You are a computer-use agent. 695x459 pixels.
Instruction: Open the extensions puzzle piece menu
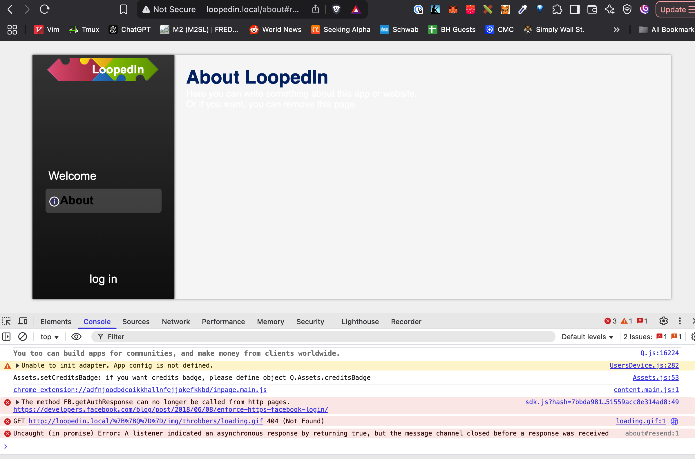557,9
